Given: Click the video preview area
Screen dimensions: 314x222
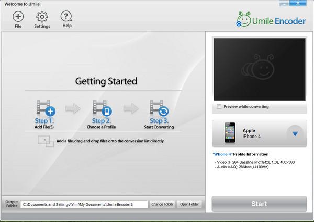Looking at the screenshot, I should [260, 69].
